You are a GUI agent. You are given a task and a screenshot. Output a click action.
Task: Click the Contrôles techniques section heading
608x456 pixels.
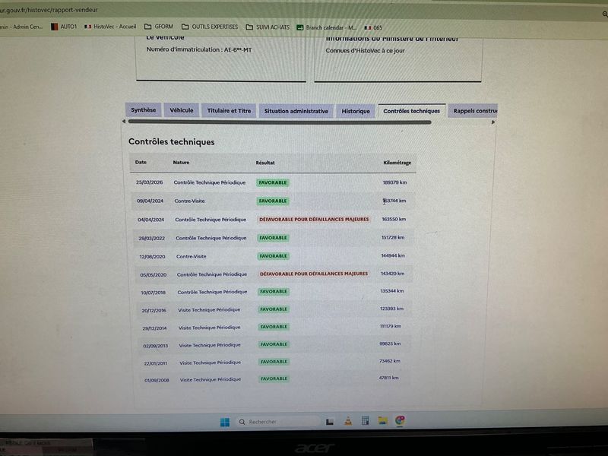(172, 142)
